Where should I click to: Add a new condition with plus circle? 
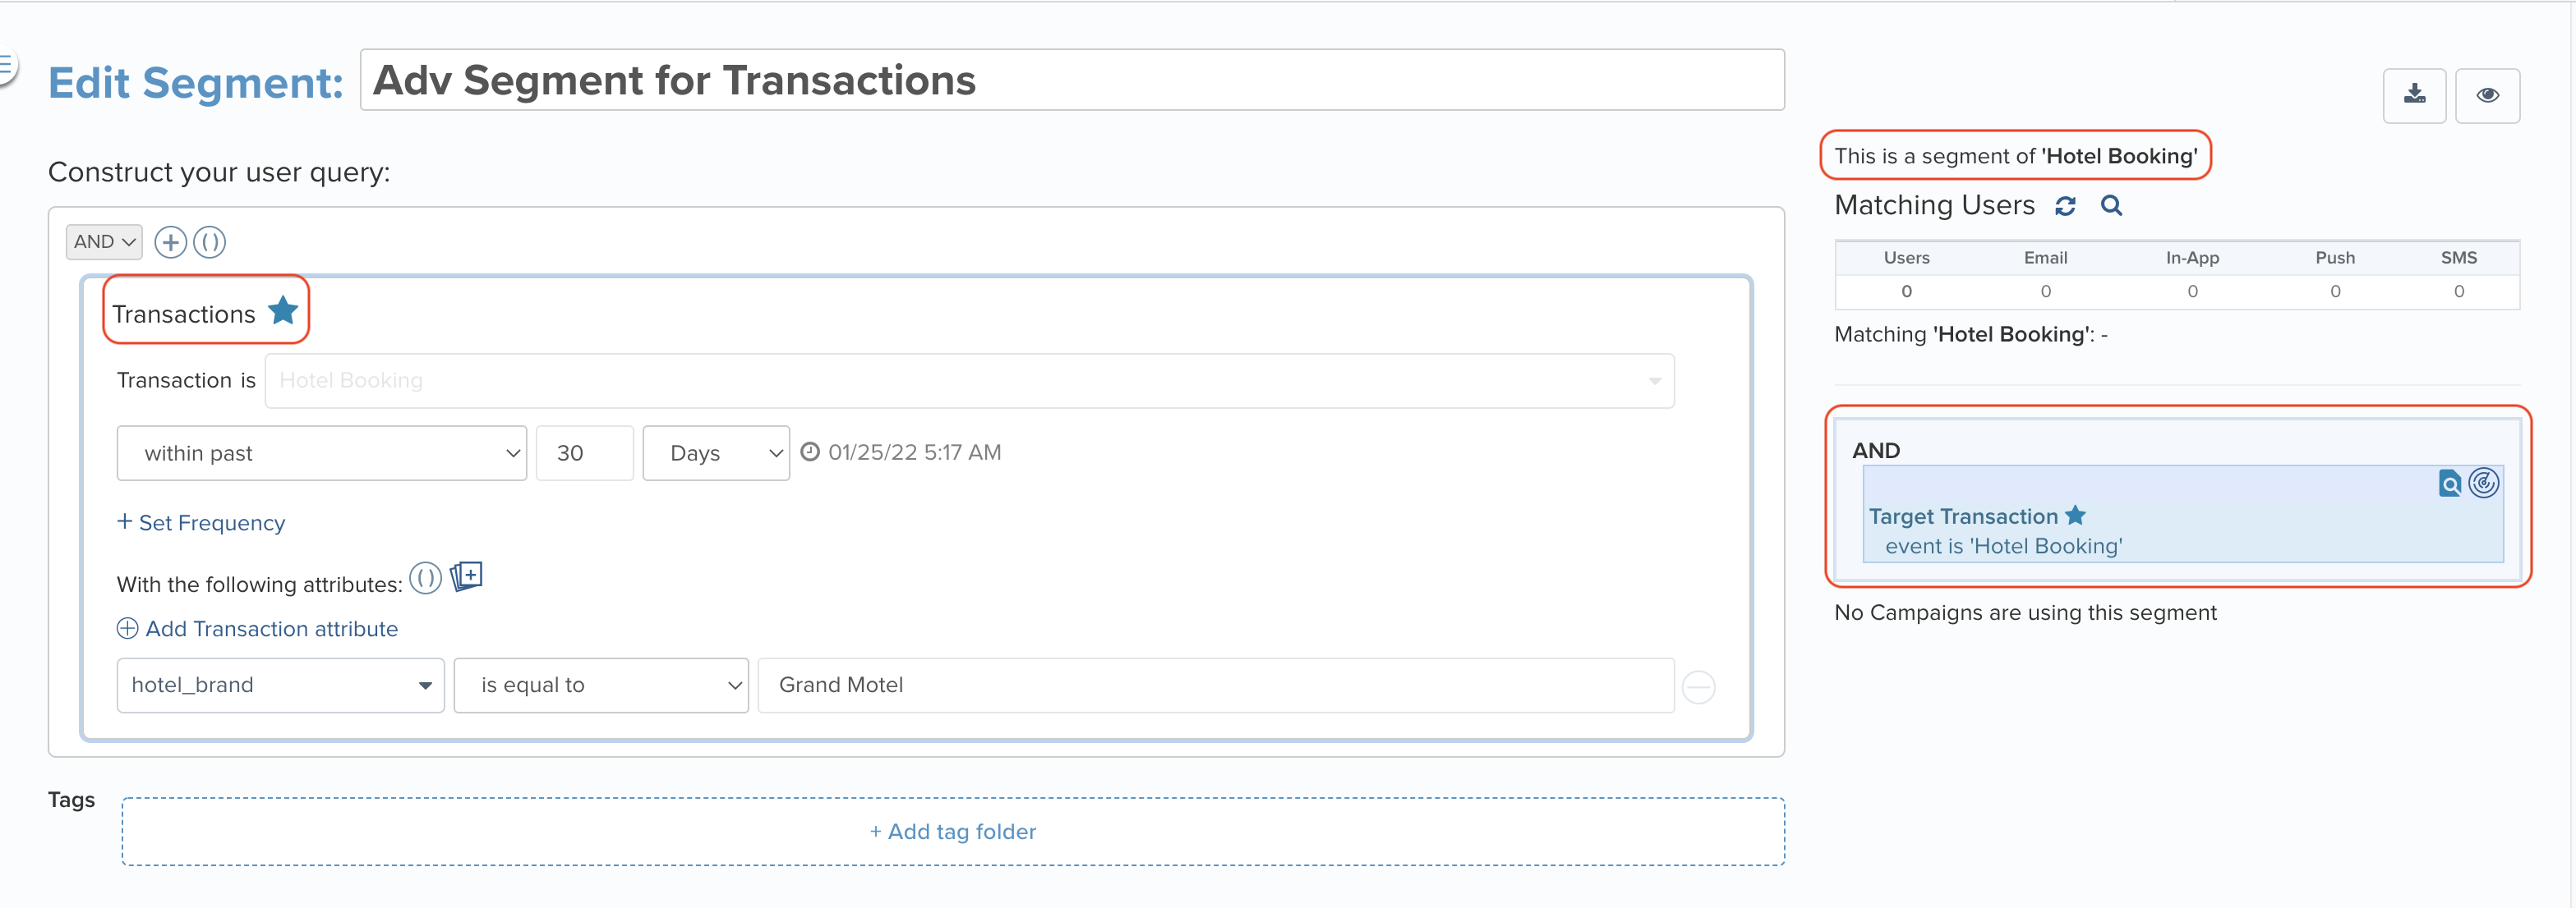tap(171, 243)
